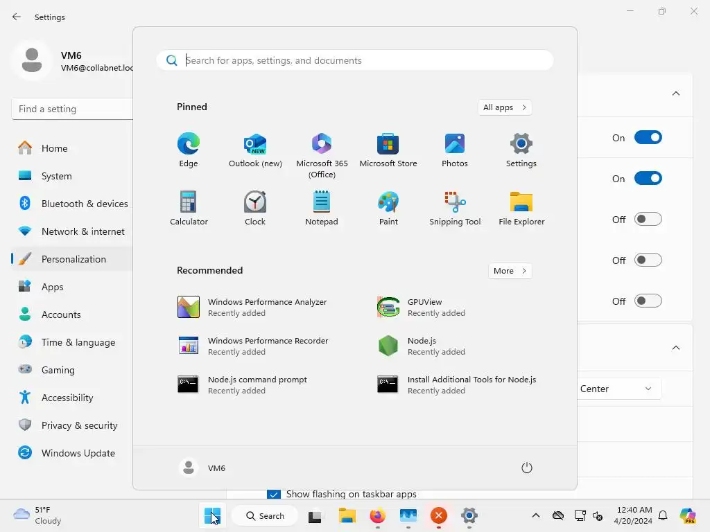Launch the Snipping Tool
Screen dimensions: 710x532
tap(455, 209)
